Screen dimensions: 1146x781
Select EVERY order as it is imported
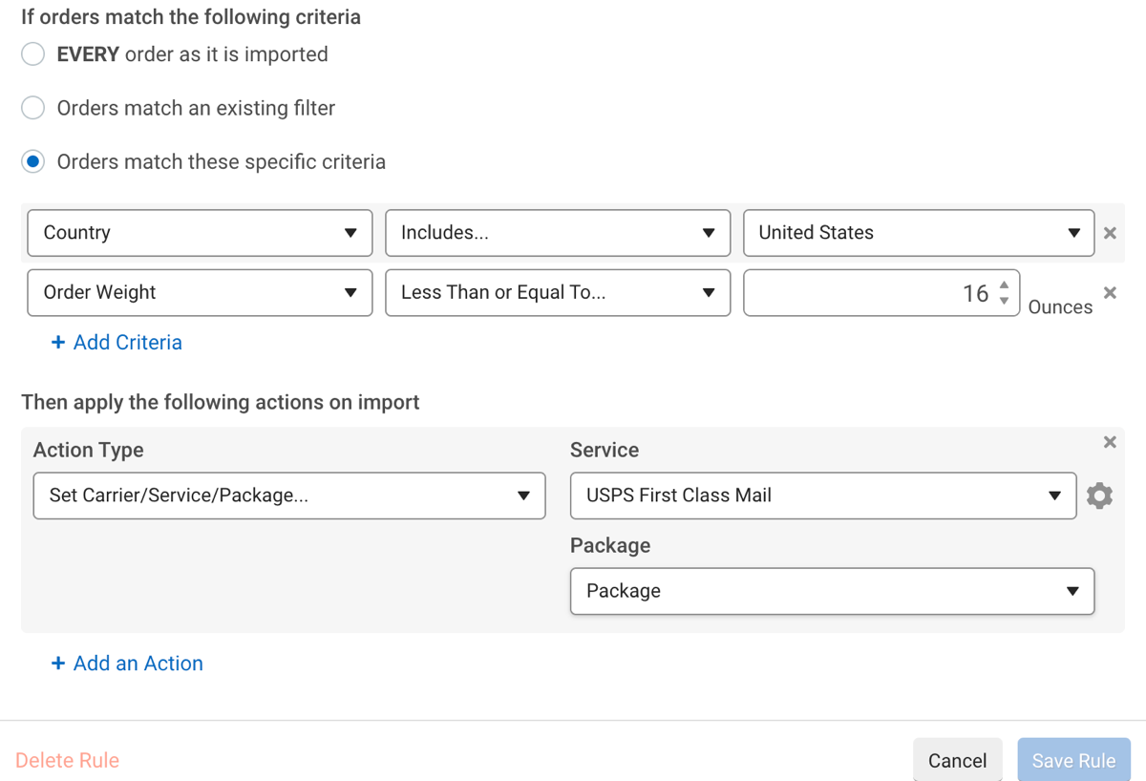pos(33,54)
